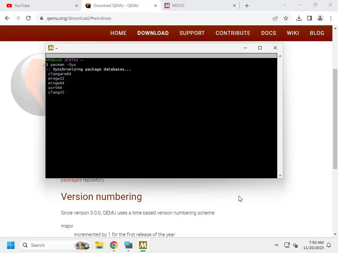Reload the QEMU download page
Viewport: 338px width, 253px height.
click(28, 18)
